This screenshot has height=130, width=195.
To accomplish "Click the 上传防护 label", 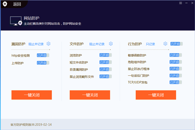I will coord(18,63).
